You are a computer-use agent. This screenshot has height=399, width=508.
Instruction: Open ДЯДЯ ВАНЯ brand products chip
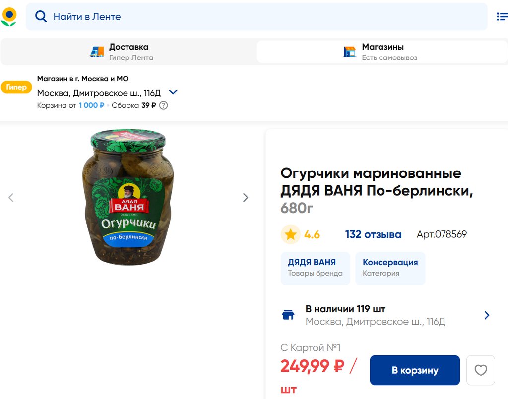315,268
